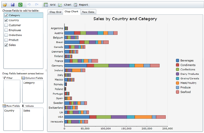Select Category in Column Fields box
The width and height of the screenshot is (204, 133).
pyautogui.click(x=29, y=83)
